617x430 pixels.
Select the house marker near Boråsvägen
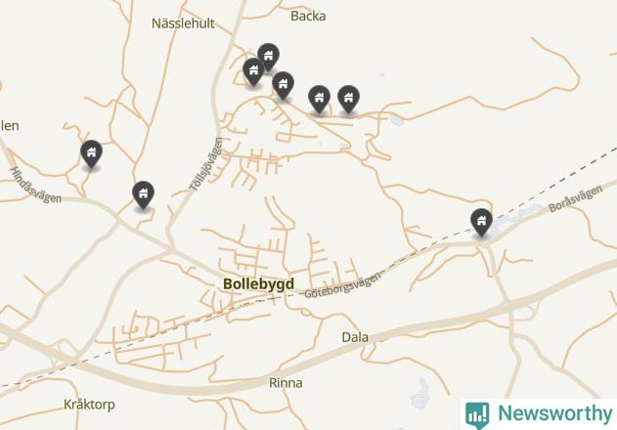[481, 222]
